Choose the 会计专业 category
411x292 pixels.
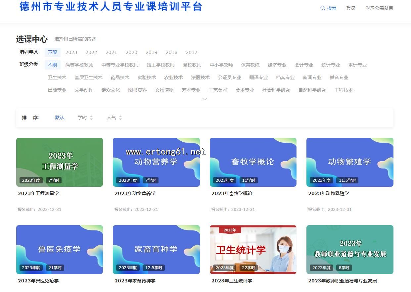click(x=304, y=65)
